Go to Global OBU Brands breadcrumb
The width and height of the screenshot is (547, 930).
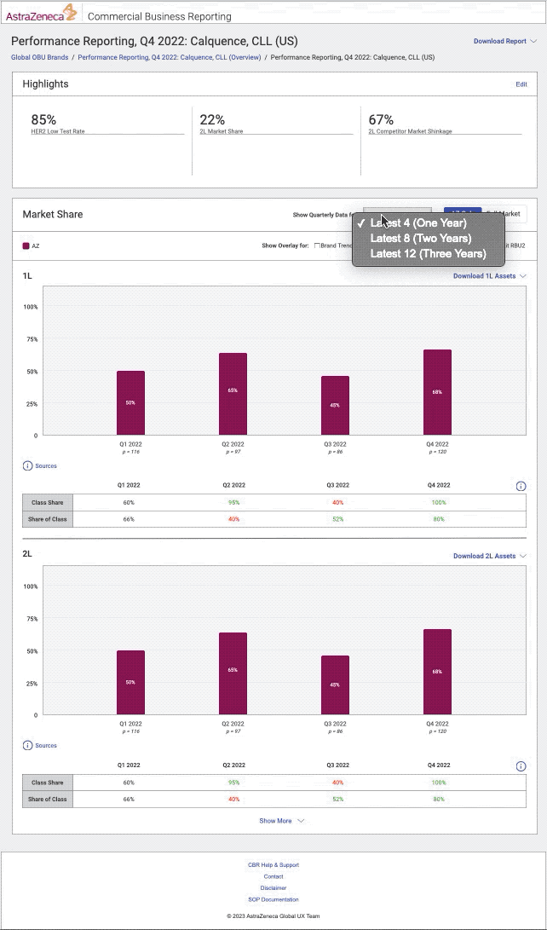click(39, 57)
